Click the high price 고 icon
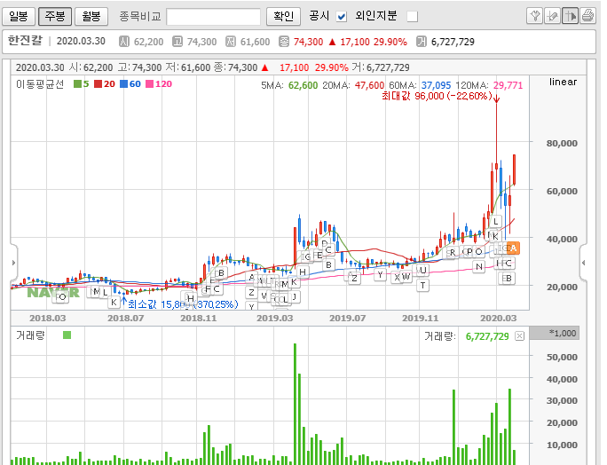The width and height of the screenshot is (607, 465). (177, 42)
